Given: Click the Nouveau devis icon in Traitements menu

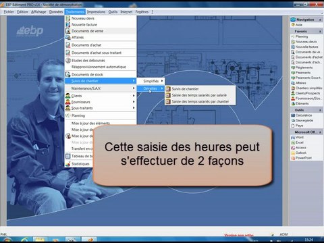Looking at the screenshot, I should 68,18.
